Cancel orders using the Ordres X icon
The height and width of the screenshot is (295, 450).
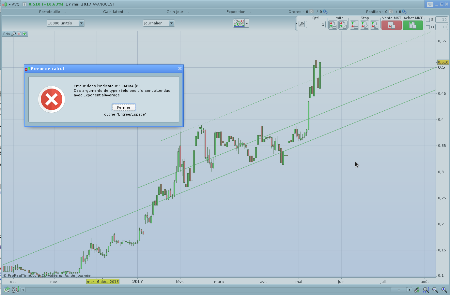coord(311,12)
